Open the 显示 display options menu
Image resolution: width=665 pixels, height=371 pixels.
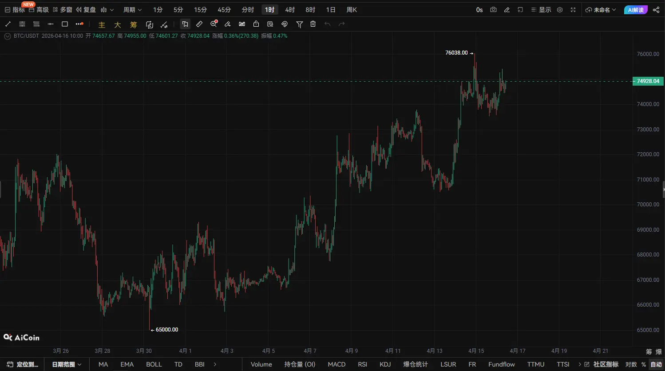(541, 10)
